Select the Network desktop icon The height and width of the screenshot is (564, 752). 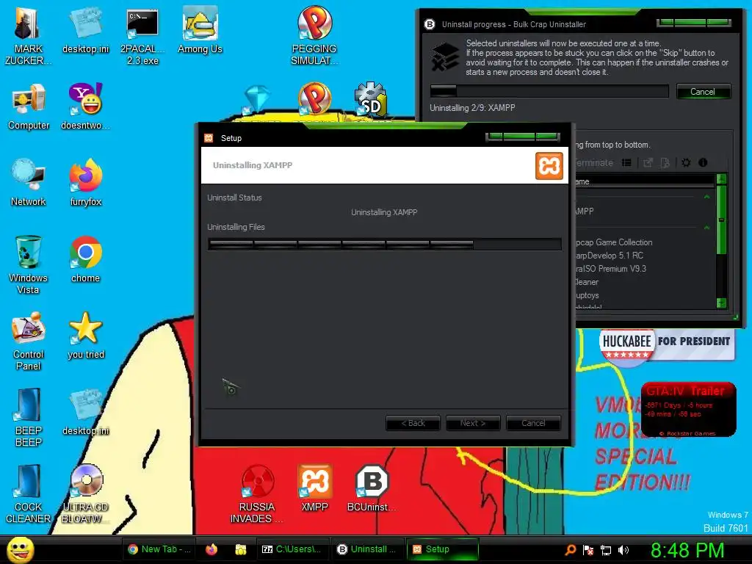coord(29,182)
